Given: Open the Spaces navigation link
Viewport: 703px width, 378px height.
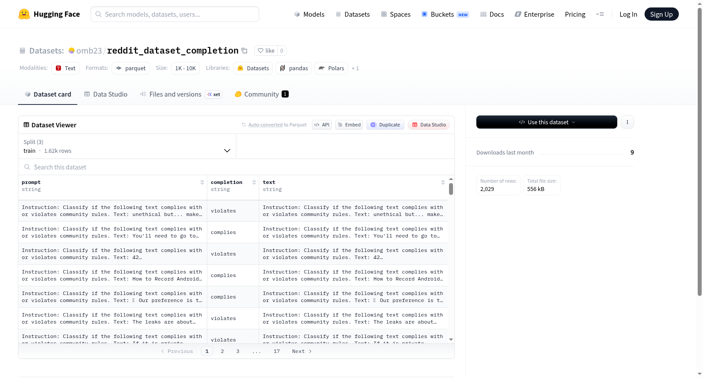Looking at the screenshot, I should point(396,14).
